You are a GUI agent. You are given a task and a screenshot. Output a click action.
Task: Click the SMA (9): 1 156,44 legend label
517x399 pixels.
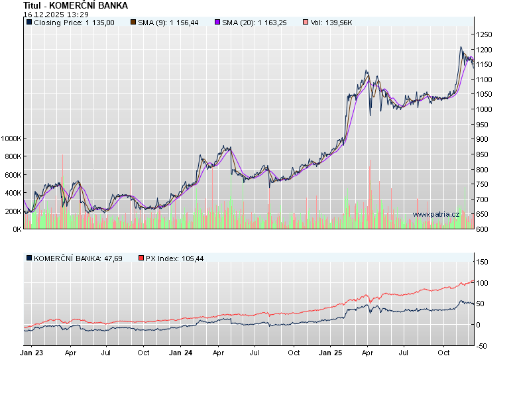click(168, 23)
